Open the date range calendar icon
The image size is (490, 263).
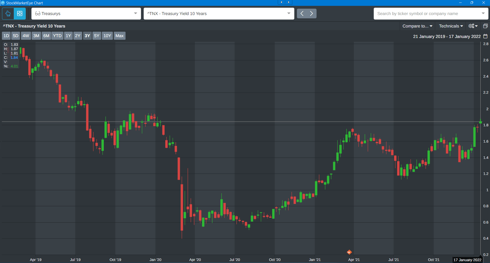coord(485,36)
